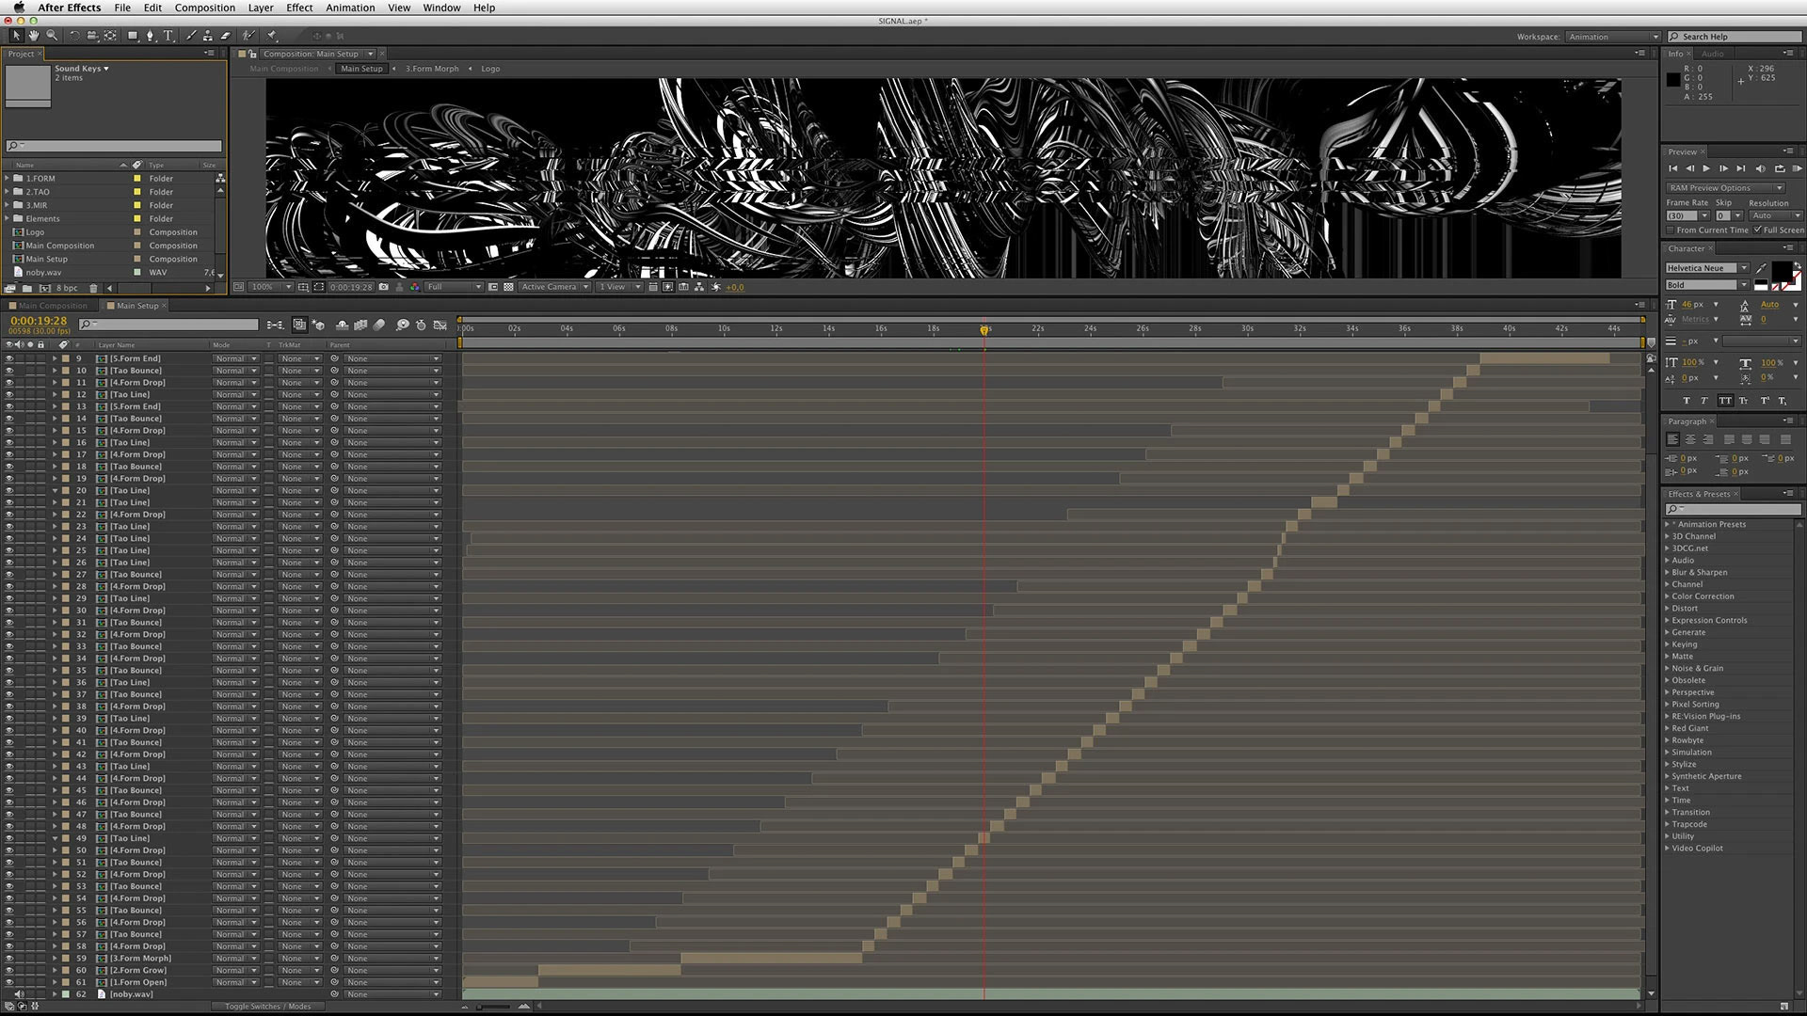
Task: Select the Puppet Pin tool
Action: coord(272,36)
